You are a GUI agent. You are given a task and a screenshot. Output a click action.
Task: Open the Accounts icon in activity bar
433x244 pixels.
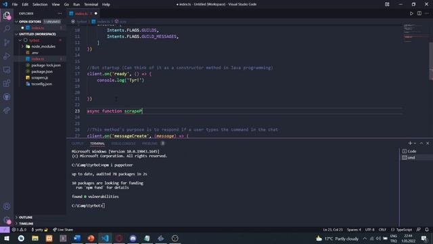pos(7,206)
